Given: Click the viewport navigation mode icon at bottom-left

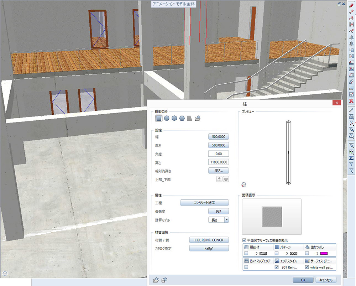Looking at the screenshot, I should 5,274.
